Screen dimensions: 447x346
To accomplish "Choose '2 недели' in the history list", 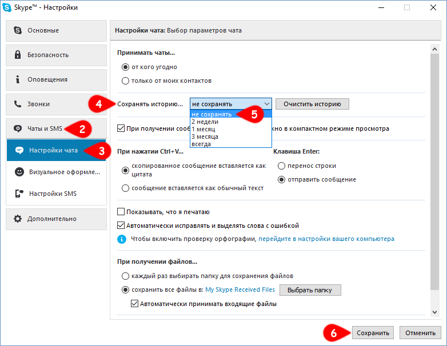I will [x=230, y=122].
